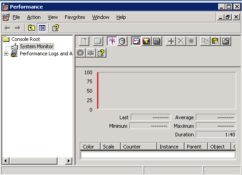
Task: Click the Update Data camera icon
Action: click(x=91, y=53)
